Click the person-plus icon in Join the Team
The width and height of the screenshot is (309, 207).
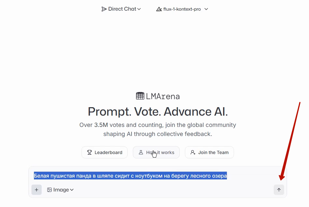193,152
